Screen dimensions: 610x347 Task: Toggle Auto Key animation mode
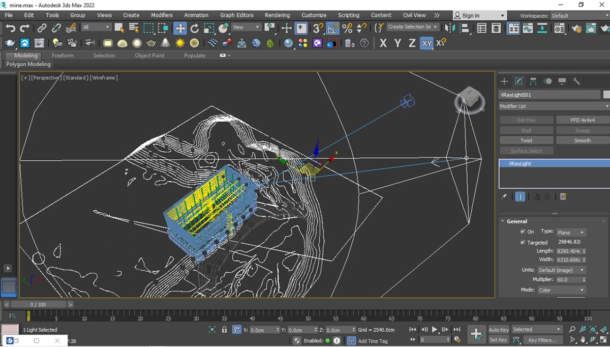coord(498,329)
